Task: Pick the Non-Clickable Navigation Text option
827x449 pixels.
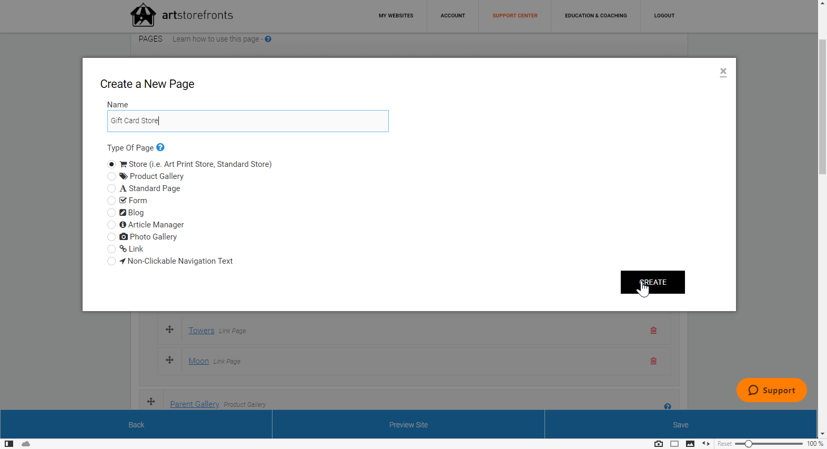Action: tap(112, 261)
